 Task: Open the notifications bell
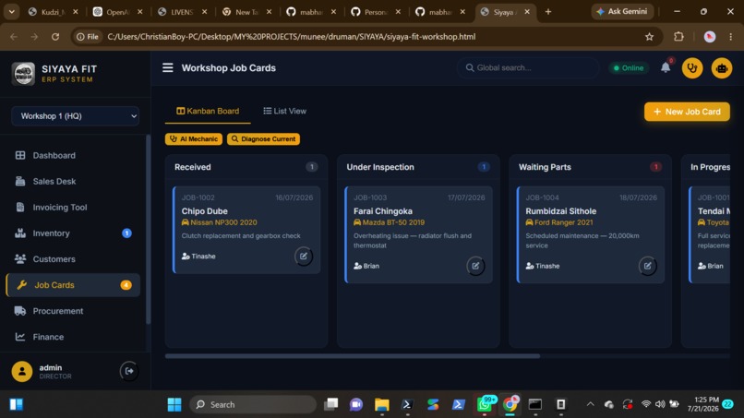coord(666,68)
